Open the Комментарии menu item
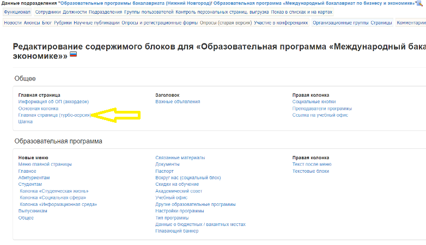Viewport: 426px width, 245px height. pos(411,23)
